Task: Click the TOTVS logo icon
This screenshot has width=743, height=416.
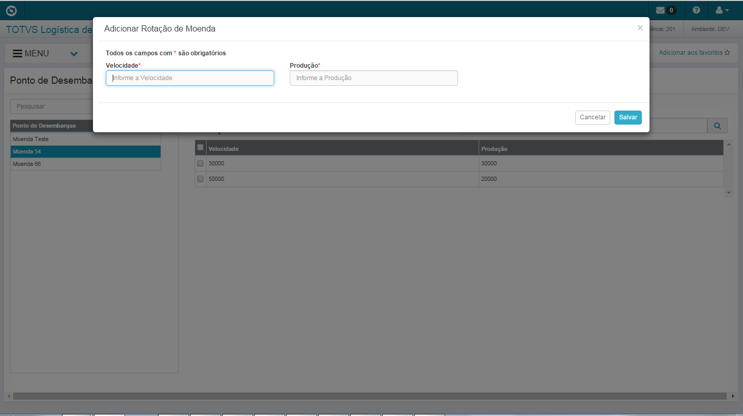Action: tap(11, 10)
